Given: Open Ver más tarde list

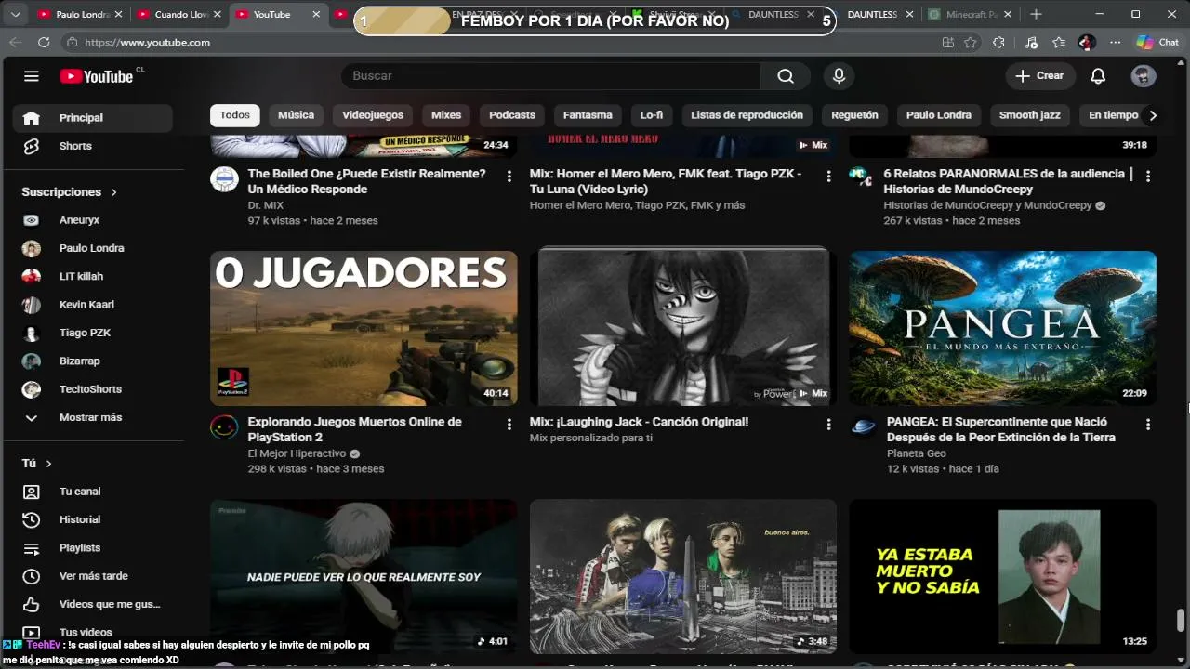Looking at the screenshot, I should pyautogui.click(x=93, y=576).
